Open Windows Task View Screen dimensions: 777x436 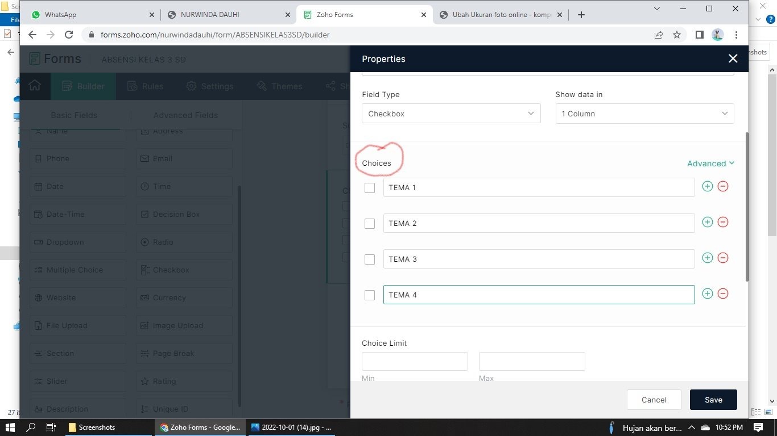(x=51, y=427)
